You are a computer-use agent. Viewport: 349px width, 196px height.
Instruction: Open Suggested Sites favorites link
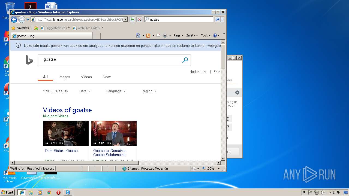[55, 28]
